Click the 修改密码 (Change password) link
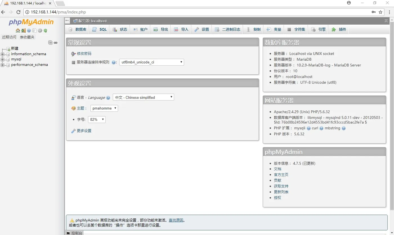The height and width of the screenshot is (235, 394). point(84,54)
